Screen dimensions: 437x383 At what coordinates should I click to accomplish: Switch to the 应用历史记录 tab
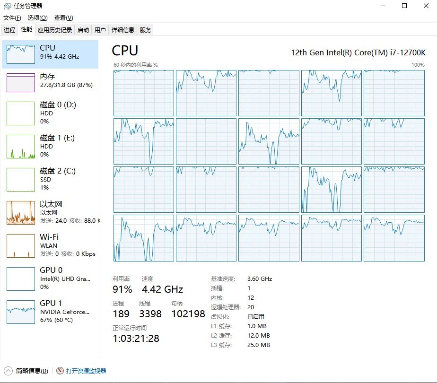coord(55,30)
